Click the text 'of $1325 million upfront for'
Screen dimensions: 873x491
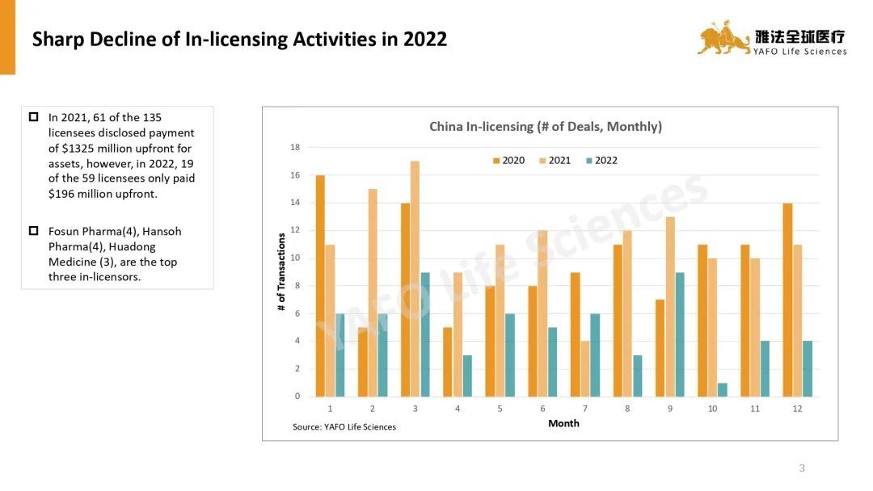(120, 149)
